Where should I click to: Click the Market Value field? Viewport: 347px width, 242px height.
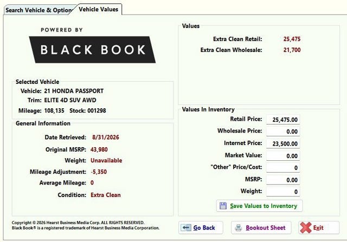pos(283,156)
